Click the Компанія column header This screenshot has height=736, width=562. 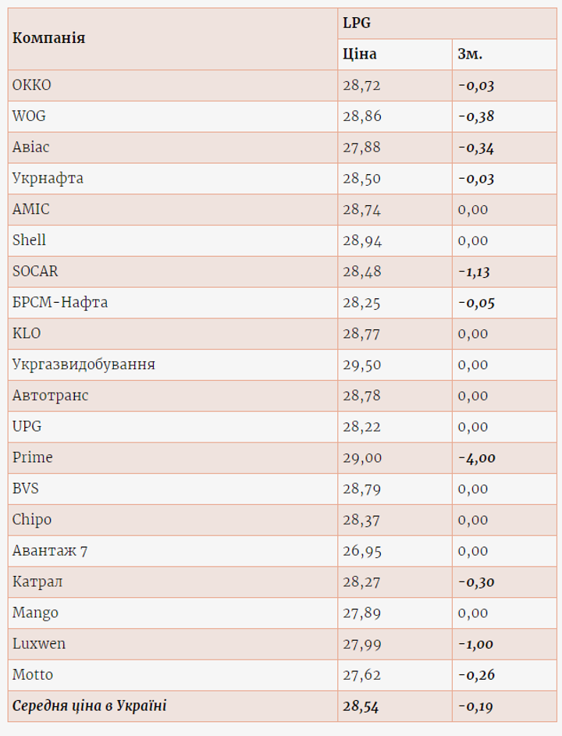(x=49, y=38)
